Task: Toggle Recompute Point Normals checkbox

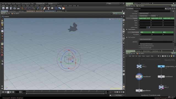Action: pos(139,44)
